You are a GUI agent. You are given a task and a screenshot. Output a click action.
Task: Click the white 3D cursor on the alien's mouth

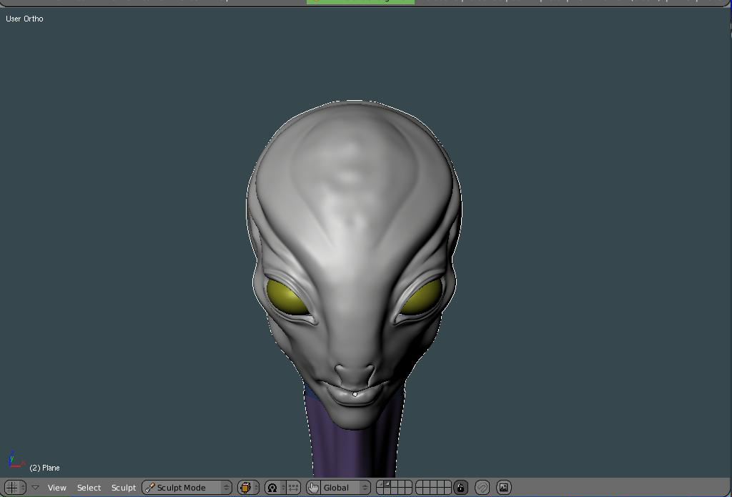[x=355, y=395]
